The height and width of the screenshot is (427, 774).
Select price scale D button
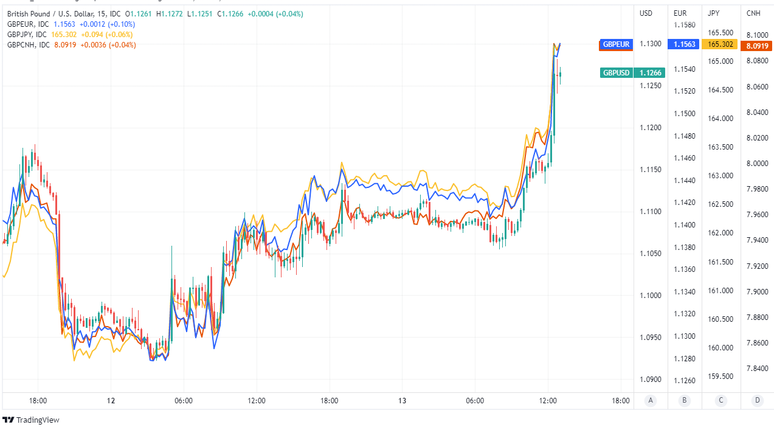click(x=757, y=400)
